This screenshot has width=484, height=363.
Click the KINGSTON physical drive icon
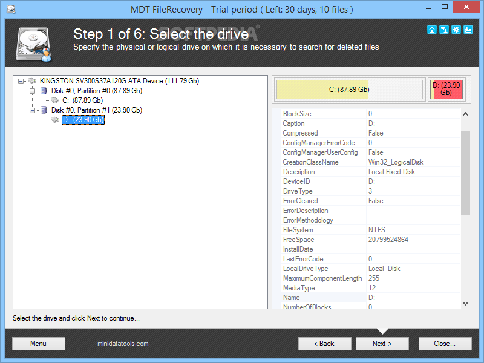point(32,81)
